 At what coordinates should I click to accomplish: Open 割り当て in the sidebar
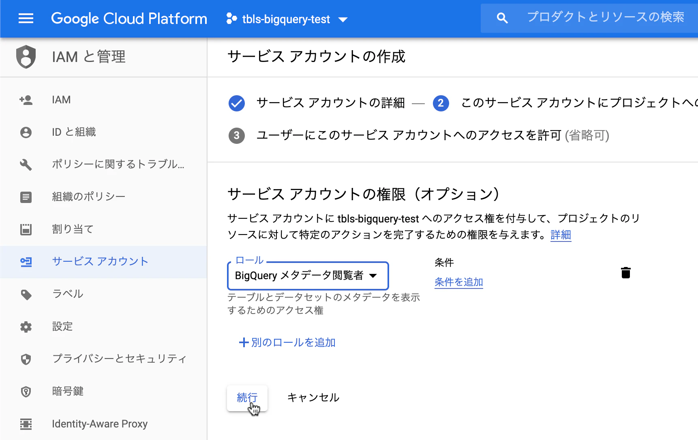(103, 229)
